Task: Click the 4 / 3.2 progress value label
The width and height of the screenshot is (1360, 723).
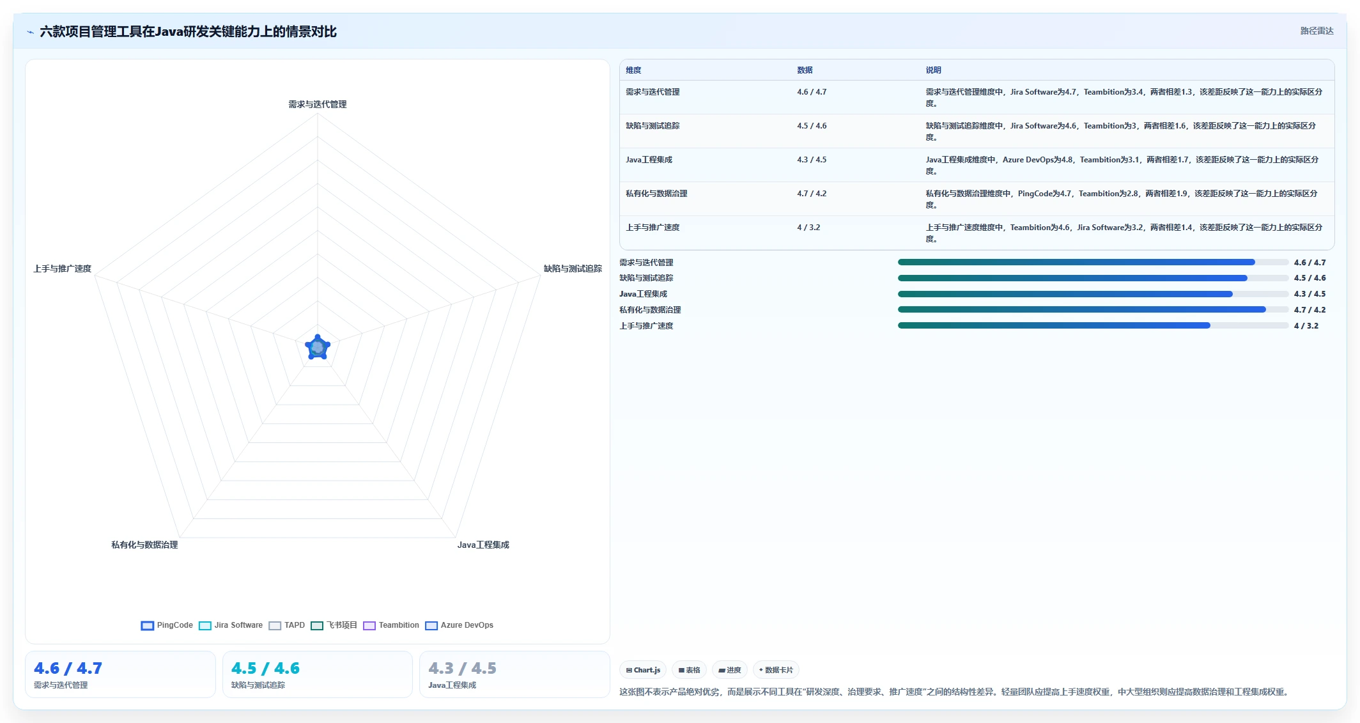Action: pyautogui.click(x=1306, y=326)
